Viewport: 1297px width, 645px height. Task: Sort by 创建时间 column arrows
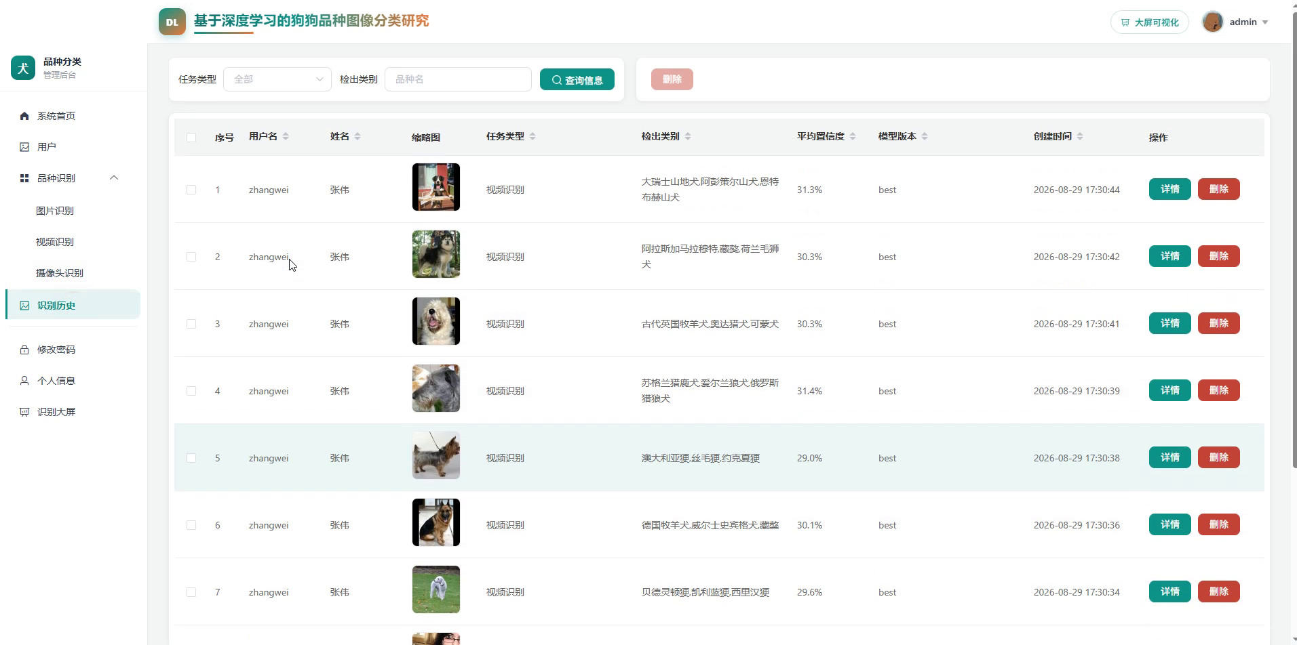[x=1080, y=136]
